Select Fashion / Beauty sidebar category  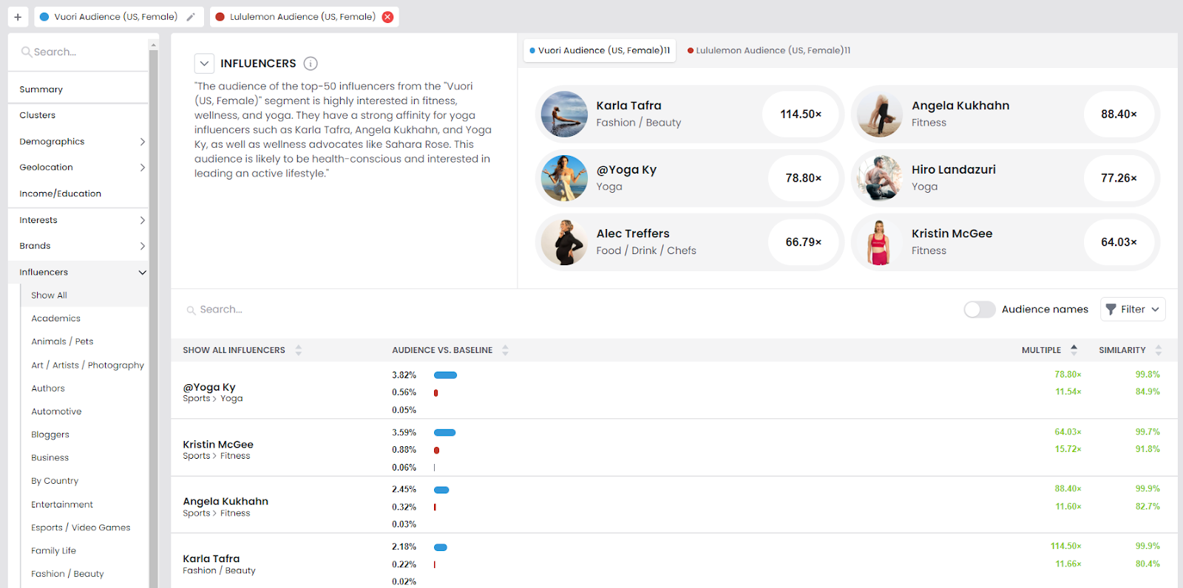point(67,574)
